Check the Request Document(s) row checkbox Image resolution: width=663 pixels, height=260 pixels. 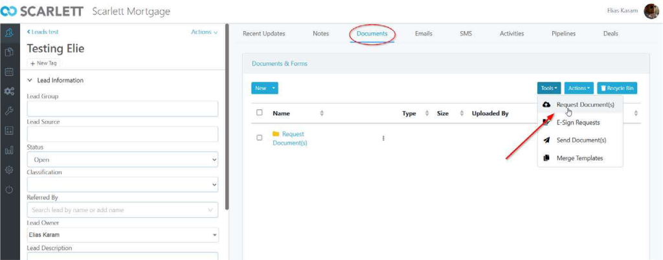click(260, 138)
